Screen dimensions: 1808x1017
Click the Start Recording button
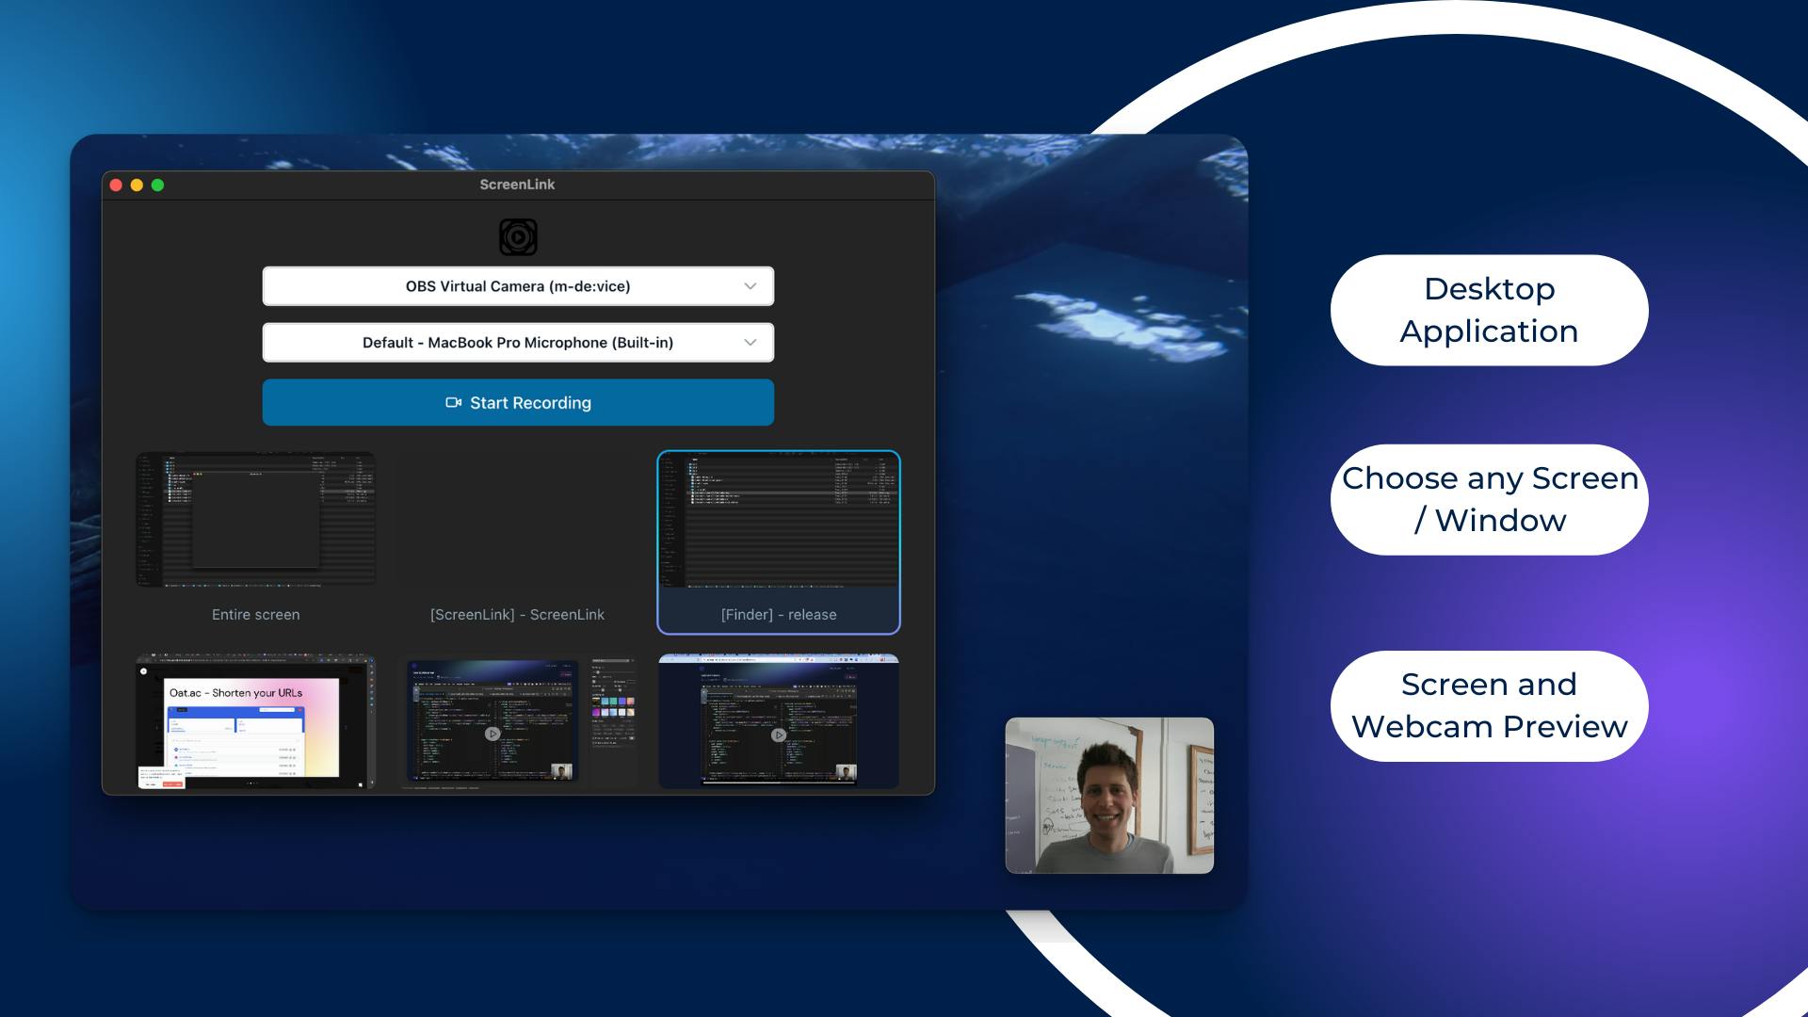point(518,403)
